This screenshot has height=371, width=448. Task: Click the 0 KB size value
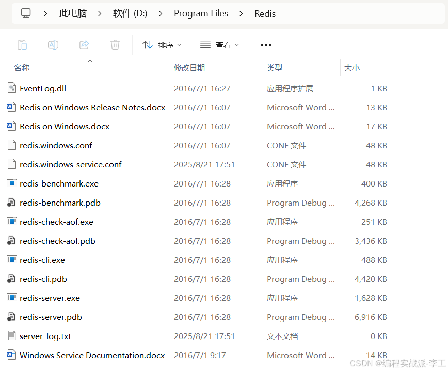(x=378, y=336)
